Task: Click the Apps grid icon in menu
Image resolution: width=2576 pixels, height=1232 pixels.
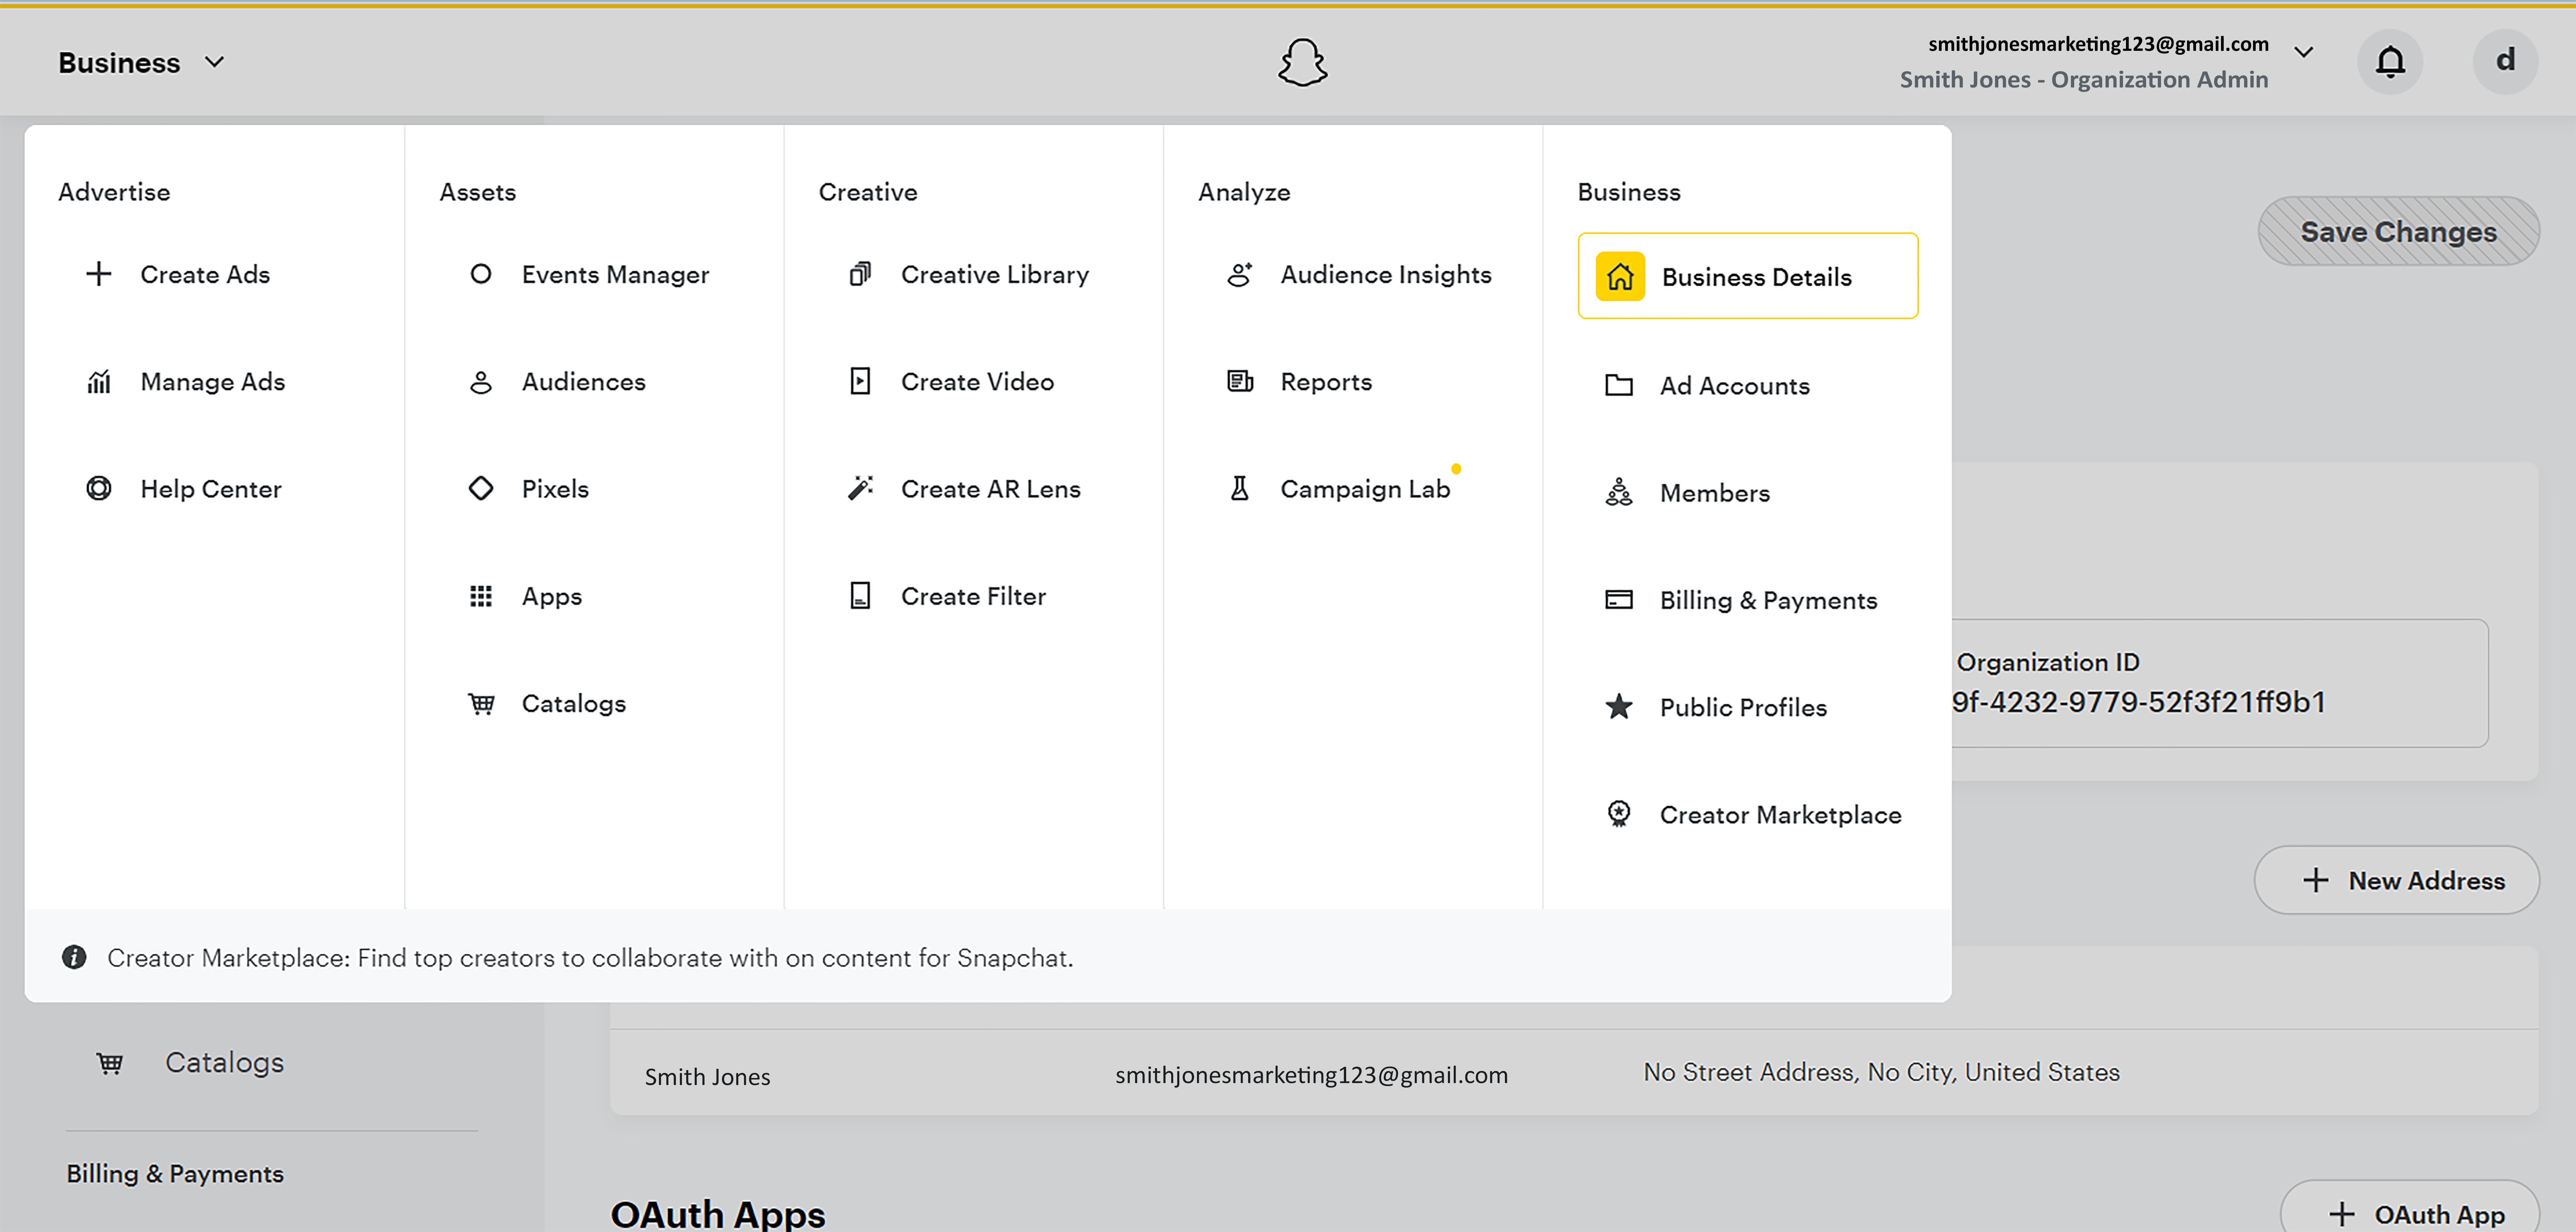Action: tap(481, 596)
